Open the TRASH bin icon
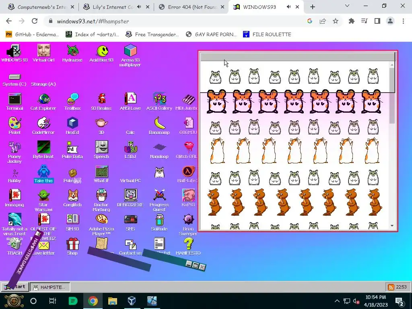This screenshot has width=412, height=309. pyautogui.click(x=14, y=247)
